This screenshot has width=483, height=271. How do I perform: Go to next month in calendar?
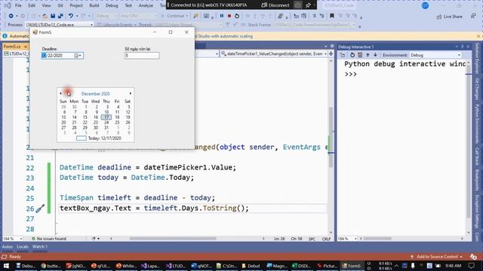tap(131, 93)
